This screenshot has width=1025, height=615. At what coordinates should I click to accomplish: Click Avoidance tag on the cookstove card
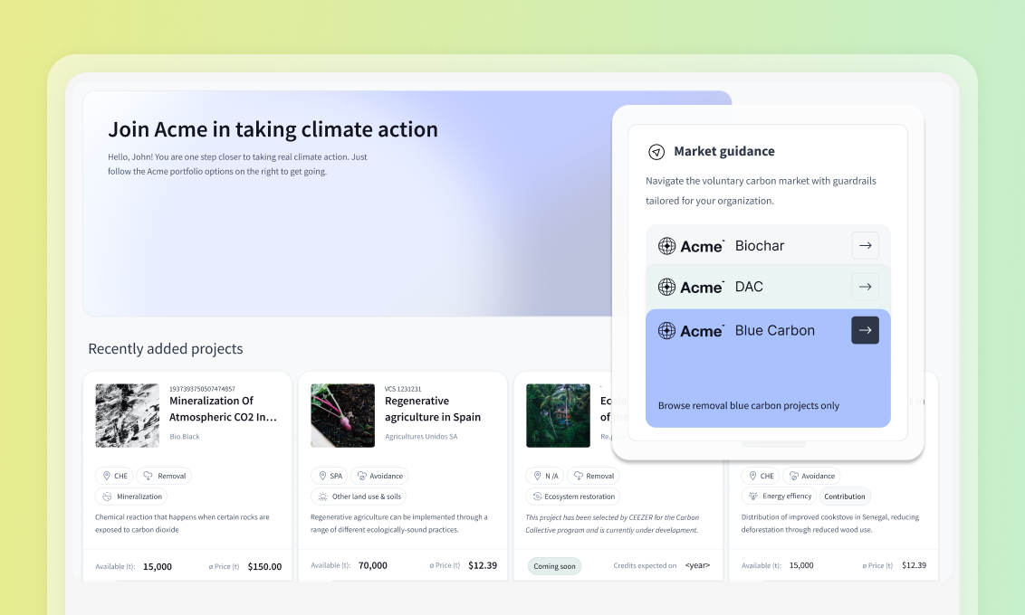point(811,476)
